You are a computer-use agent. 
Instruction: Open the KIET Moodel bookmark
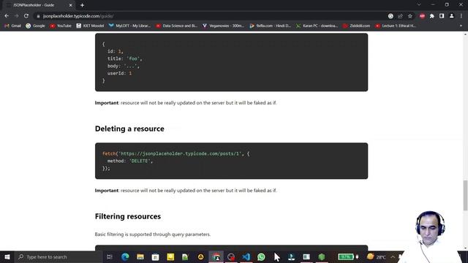click(90, 26)
